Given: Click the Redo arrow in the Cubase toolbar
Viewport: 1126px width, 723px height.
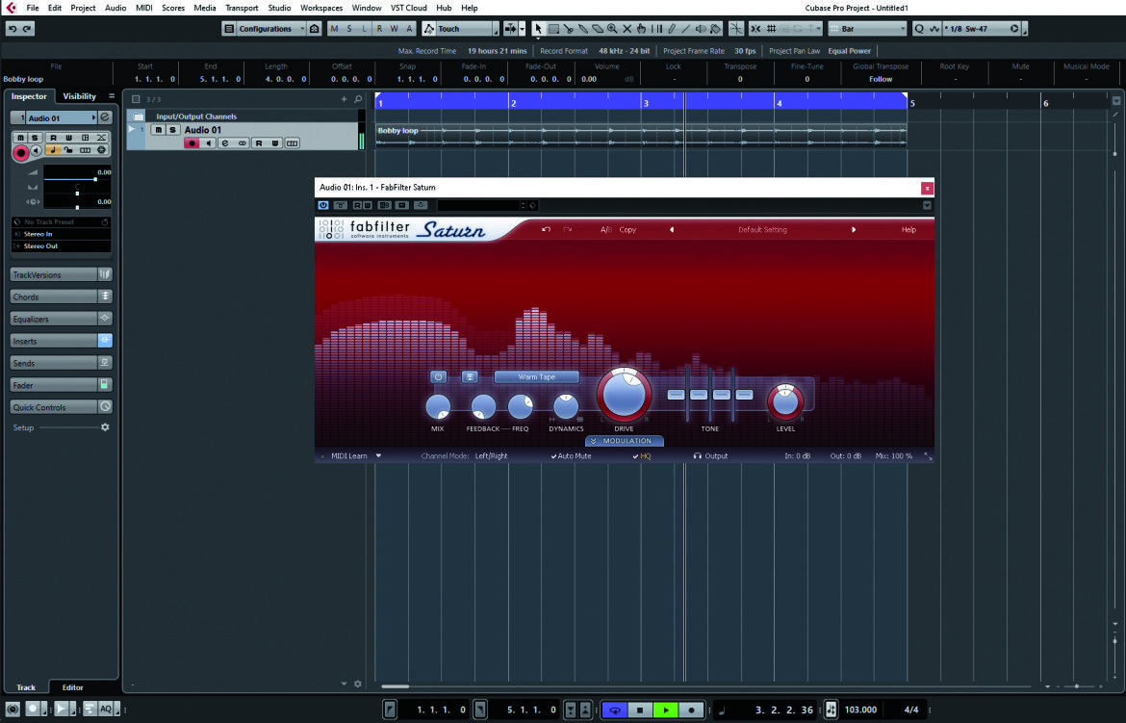Looking at the screenshot, I should 27,29.
